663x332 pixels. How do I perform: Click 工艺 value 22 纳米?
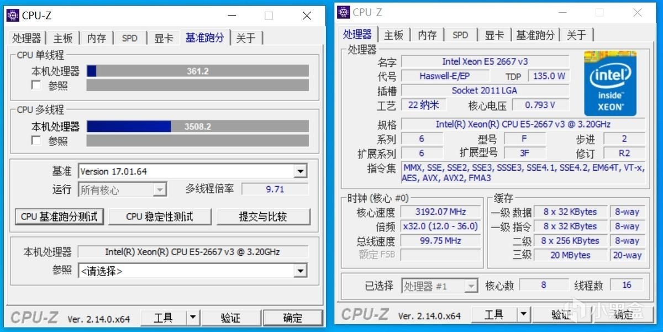point(423,104)
